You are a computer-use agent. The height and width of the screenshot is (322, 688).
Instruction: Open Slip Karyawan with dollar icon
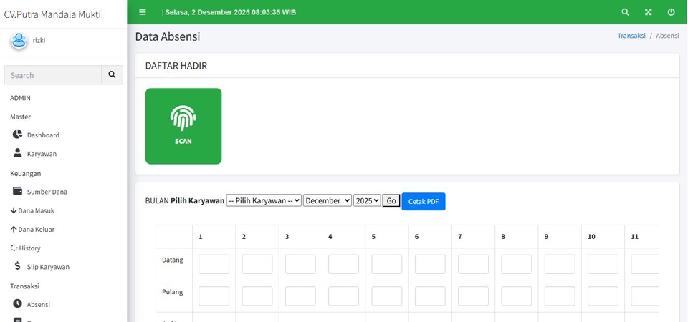pyautogui.click(x=47, y=267)
